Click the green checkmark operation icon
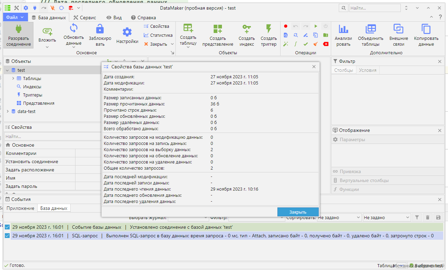Image resolution: width=448 pixels, height=272 pixels. click(306, 44)
